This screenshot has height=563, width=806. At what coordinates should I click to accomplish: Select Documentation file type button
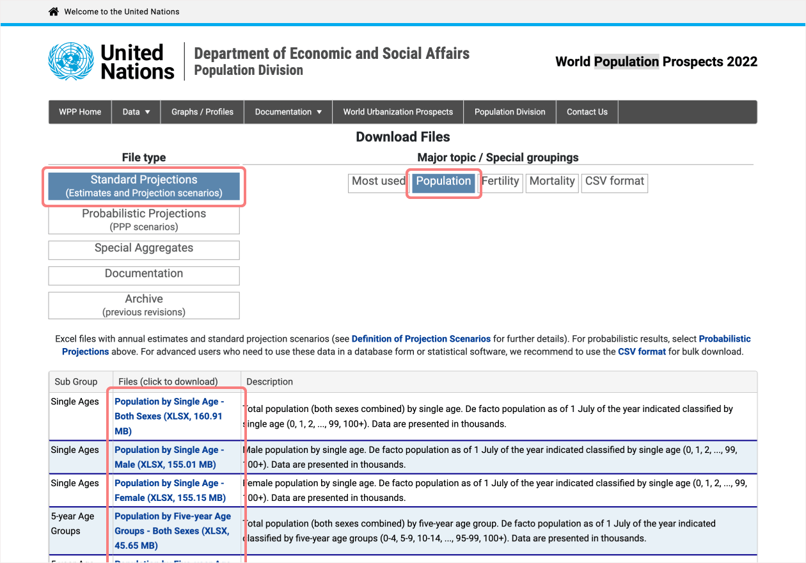144,275
